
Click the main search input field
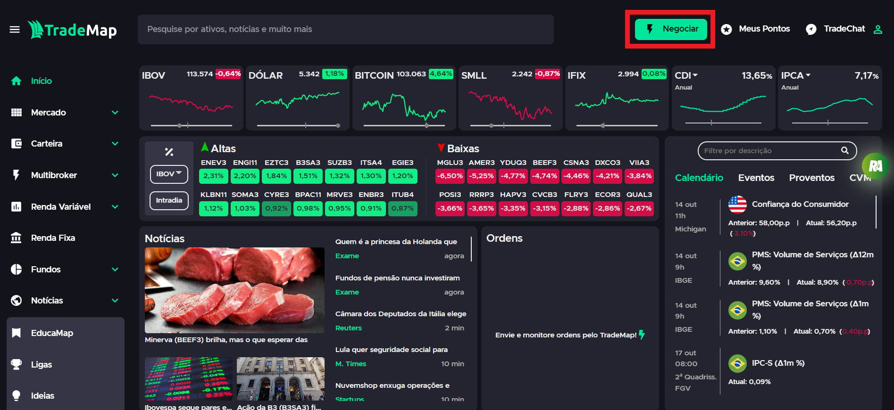[x=346, y=29]
